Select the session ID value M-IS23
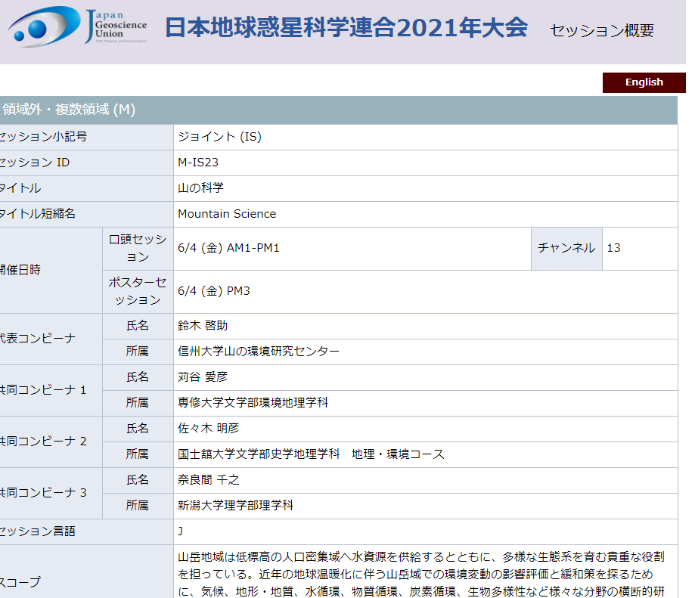The width and height of the screenshot is (695, 598). tap(198, 163)
